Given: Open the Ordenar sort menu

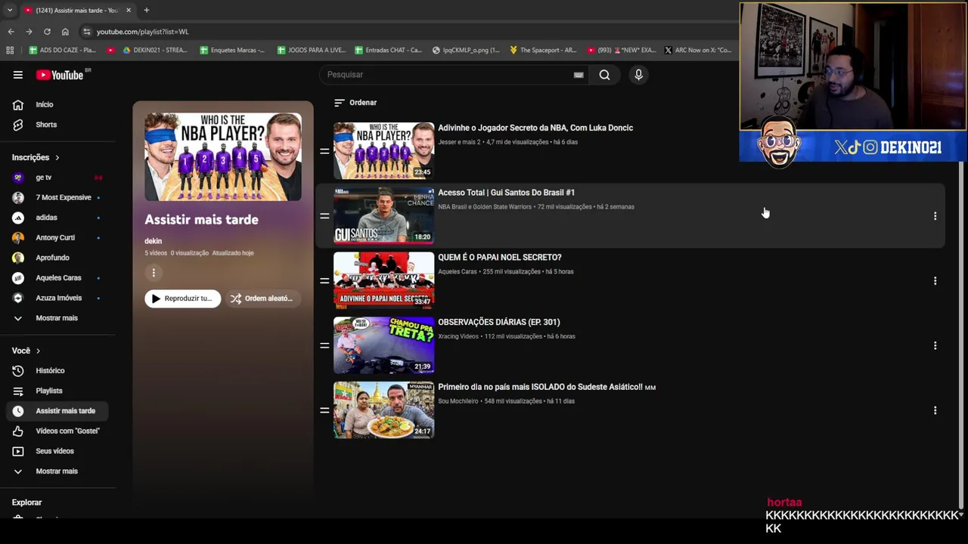Looking at the screenshot, I should (355, 103).
